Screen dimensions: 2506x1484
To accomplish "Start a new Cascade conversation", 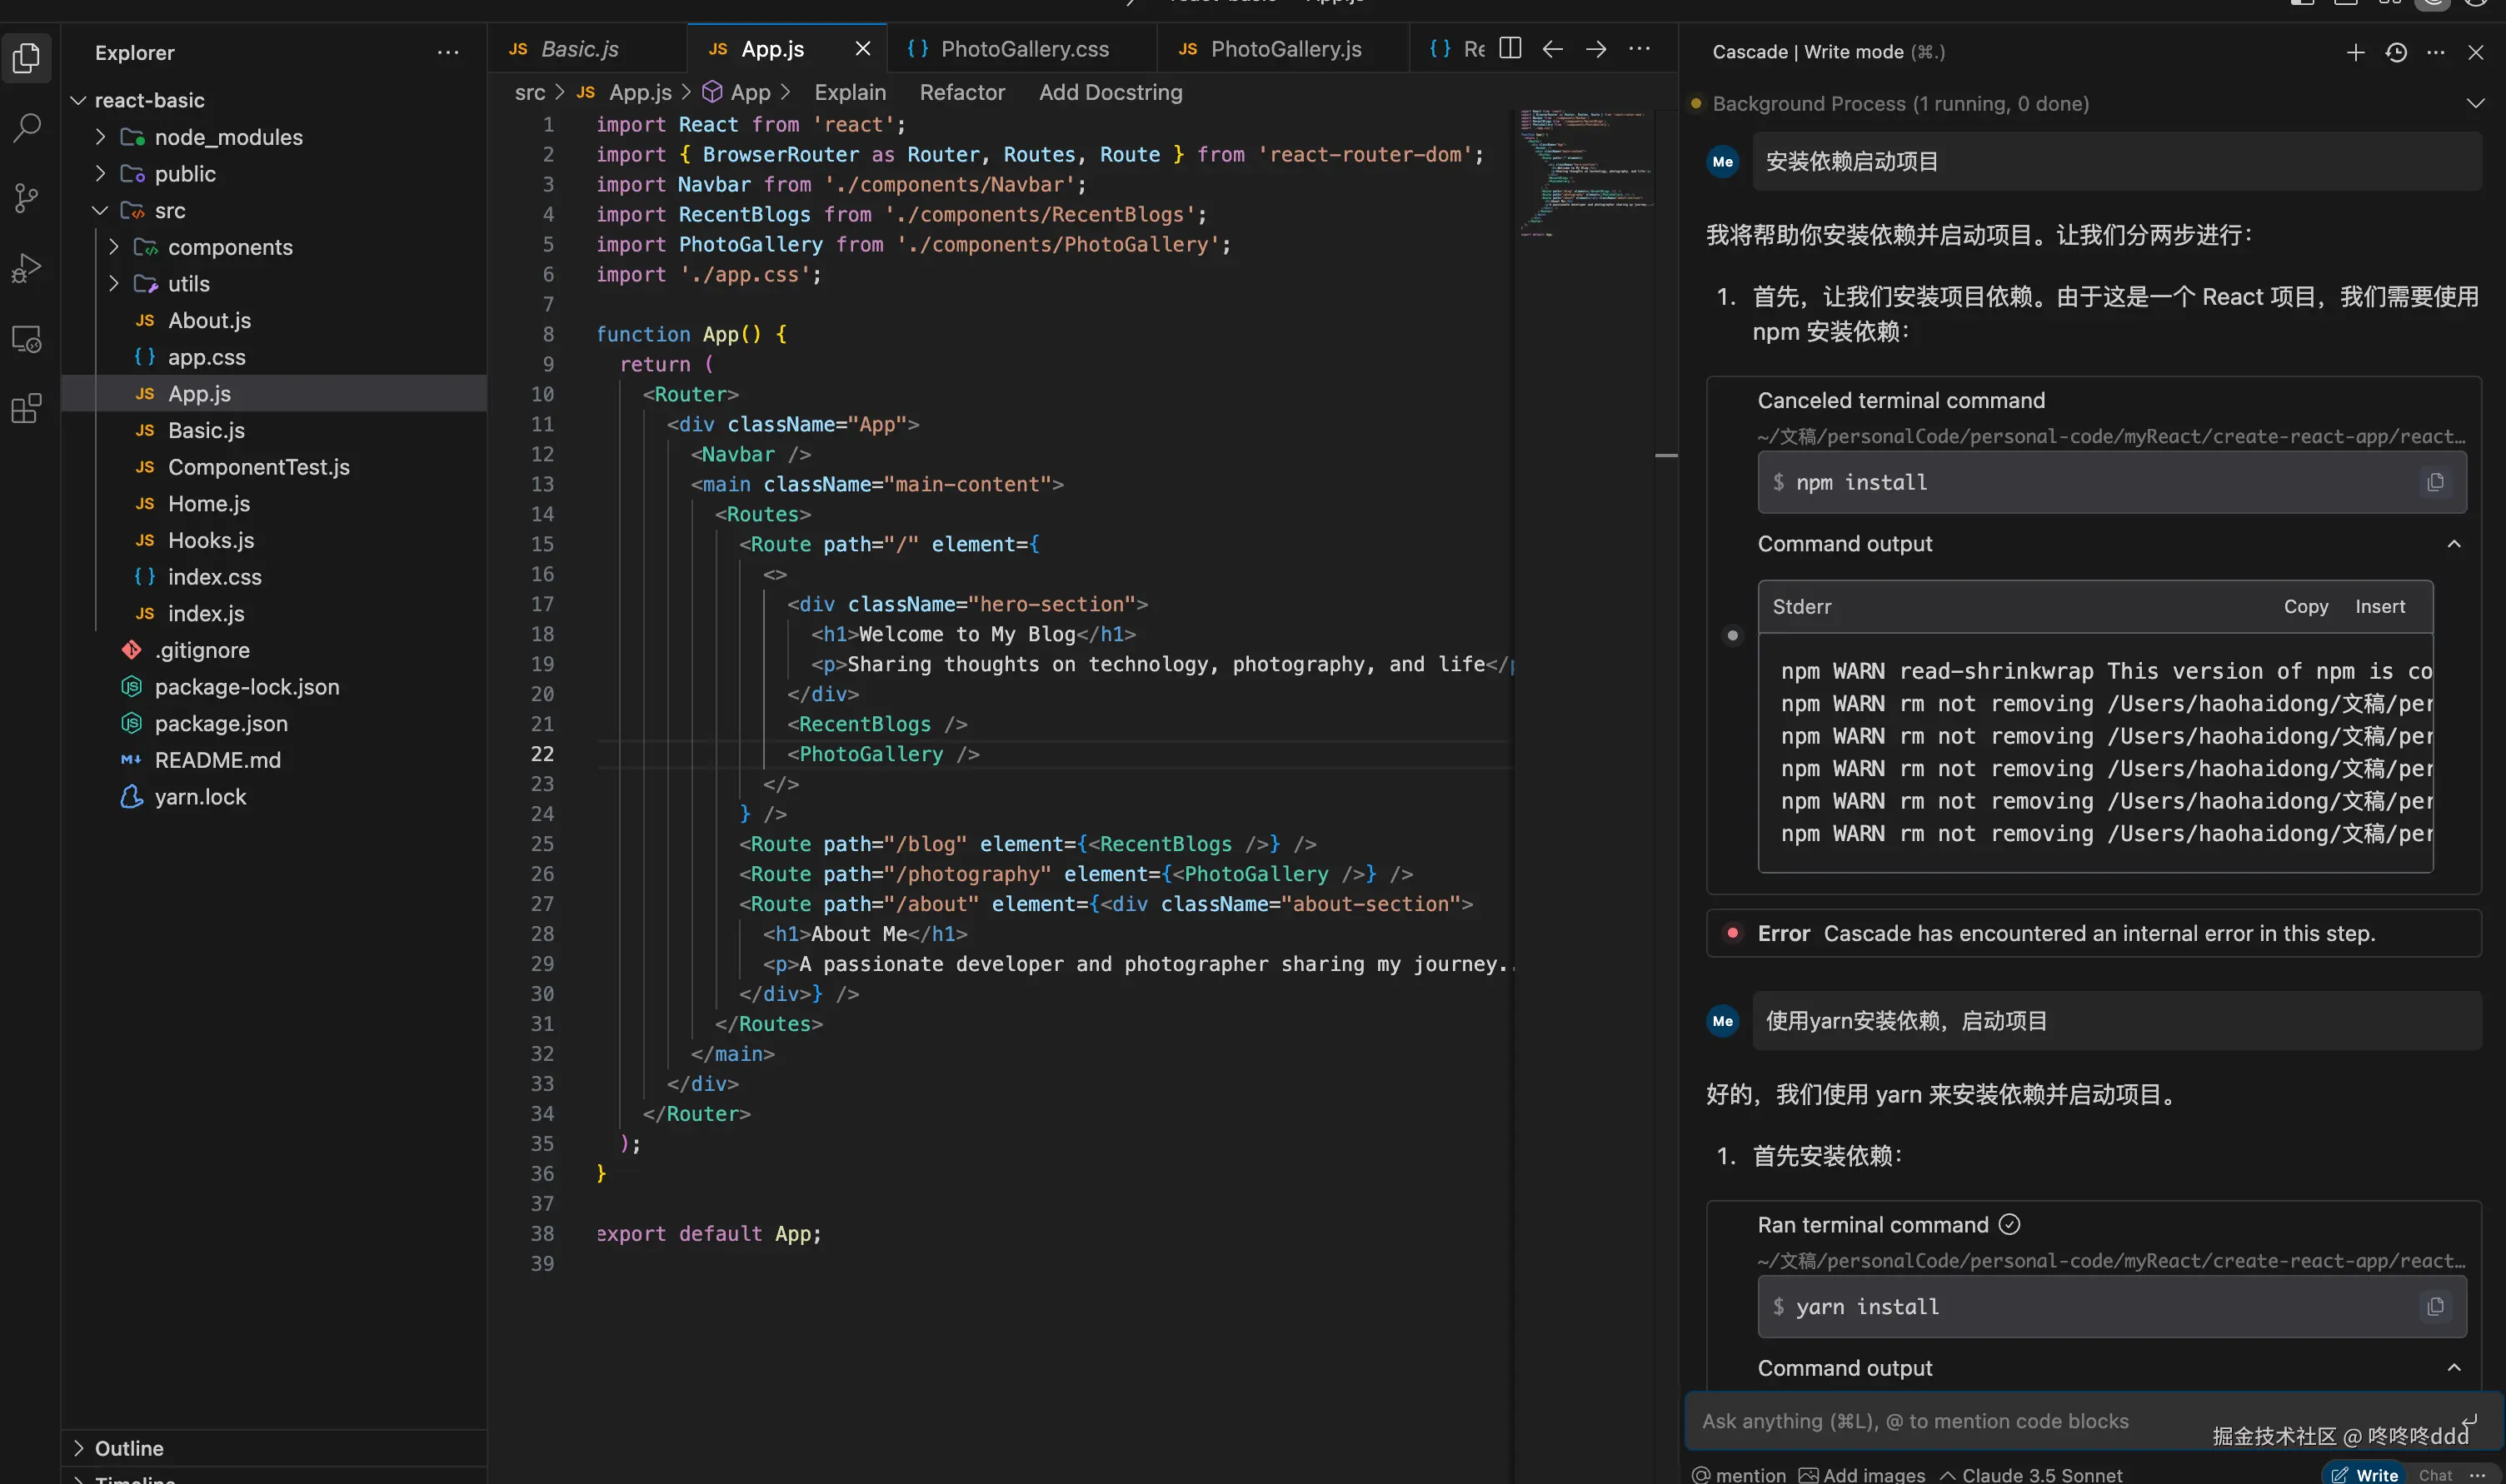I will pyautogui.click(x=2355, y=52).
